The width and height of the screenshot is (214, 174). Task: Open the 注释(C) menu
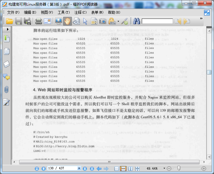[80, 12]
